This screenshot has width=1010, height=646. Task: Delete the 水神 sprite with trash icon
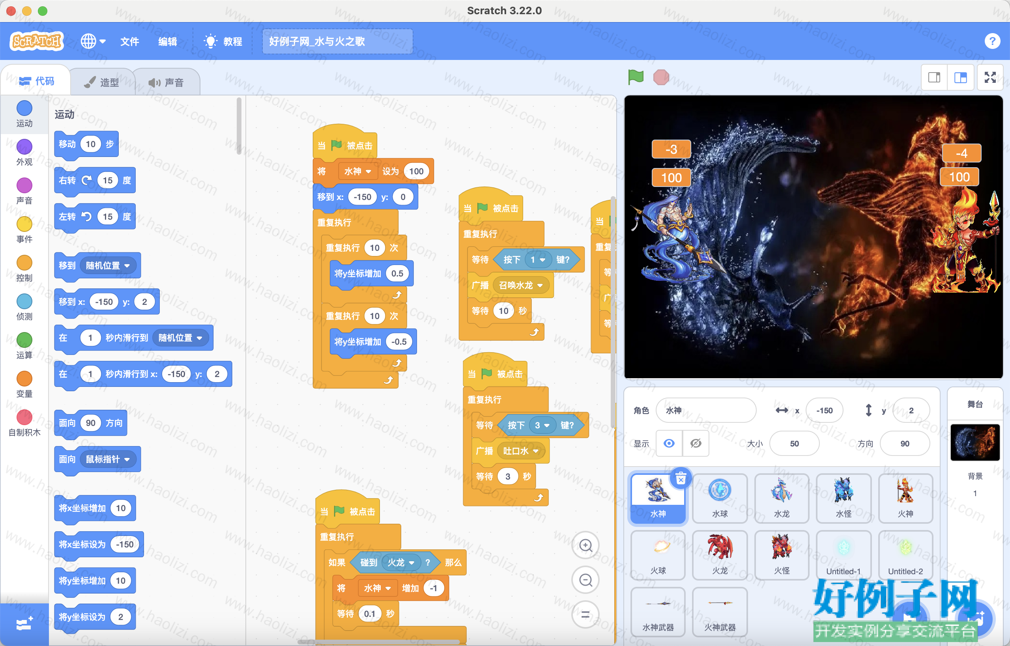coord(681,478)
